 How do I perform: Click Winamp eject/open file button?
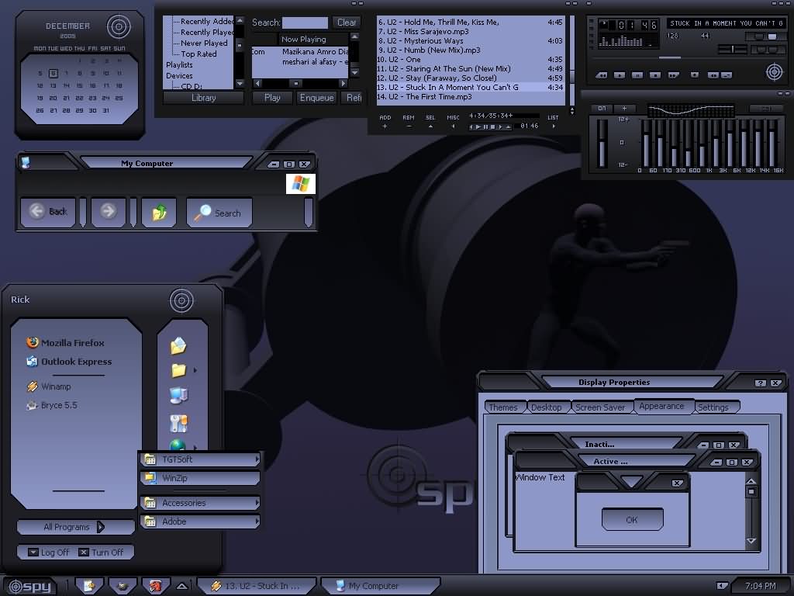click(x=695, y=75)
